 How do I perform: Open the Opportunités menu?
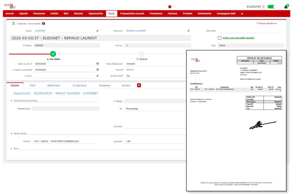tap(96, 13)
